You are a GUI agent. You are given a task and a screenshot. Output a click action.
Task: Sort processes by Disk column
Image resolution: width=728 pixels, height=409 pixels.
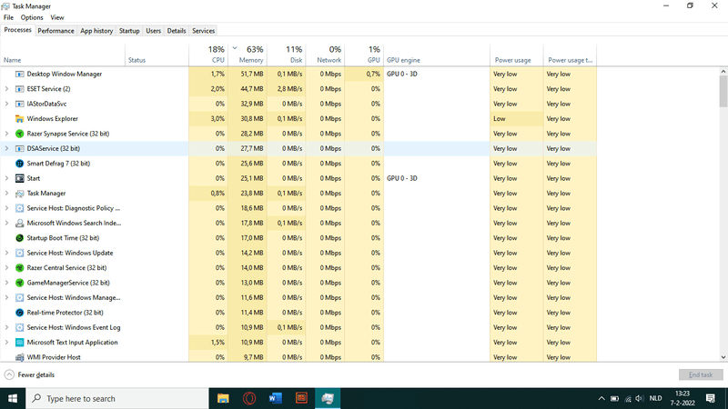(287, 55)
